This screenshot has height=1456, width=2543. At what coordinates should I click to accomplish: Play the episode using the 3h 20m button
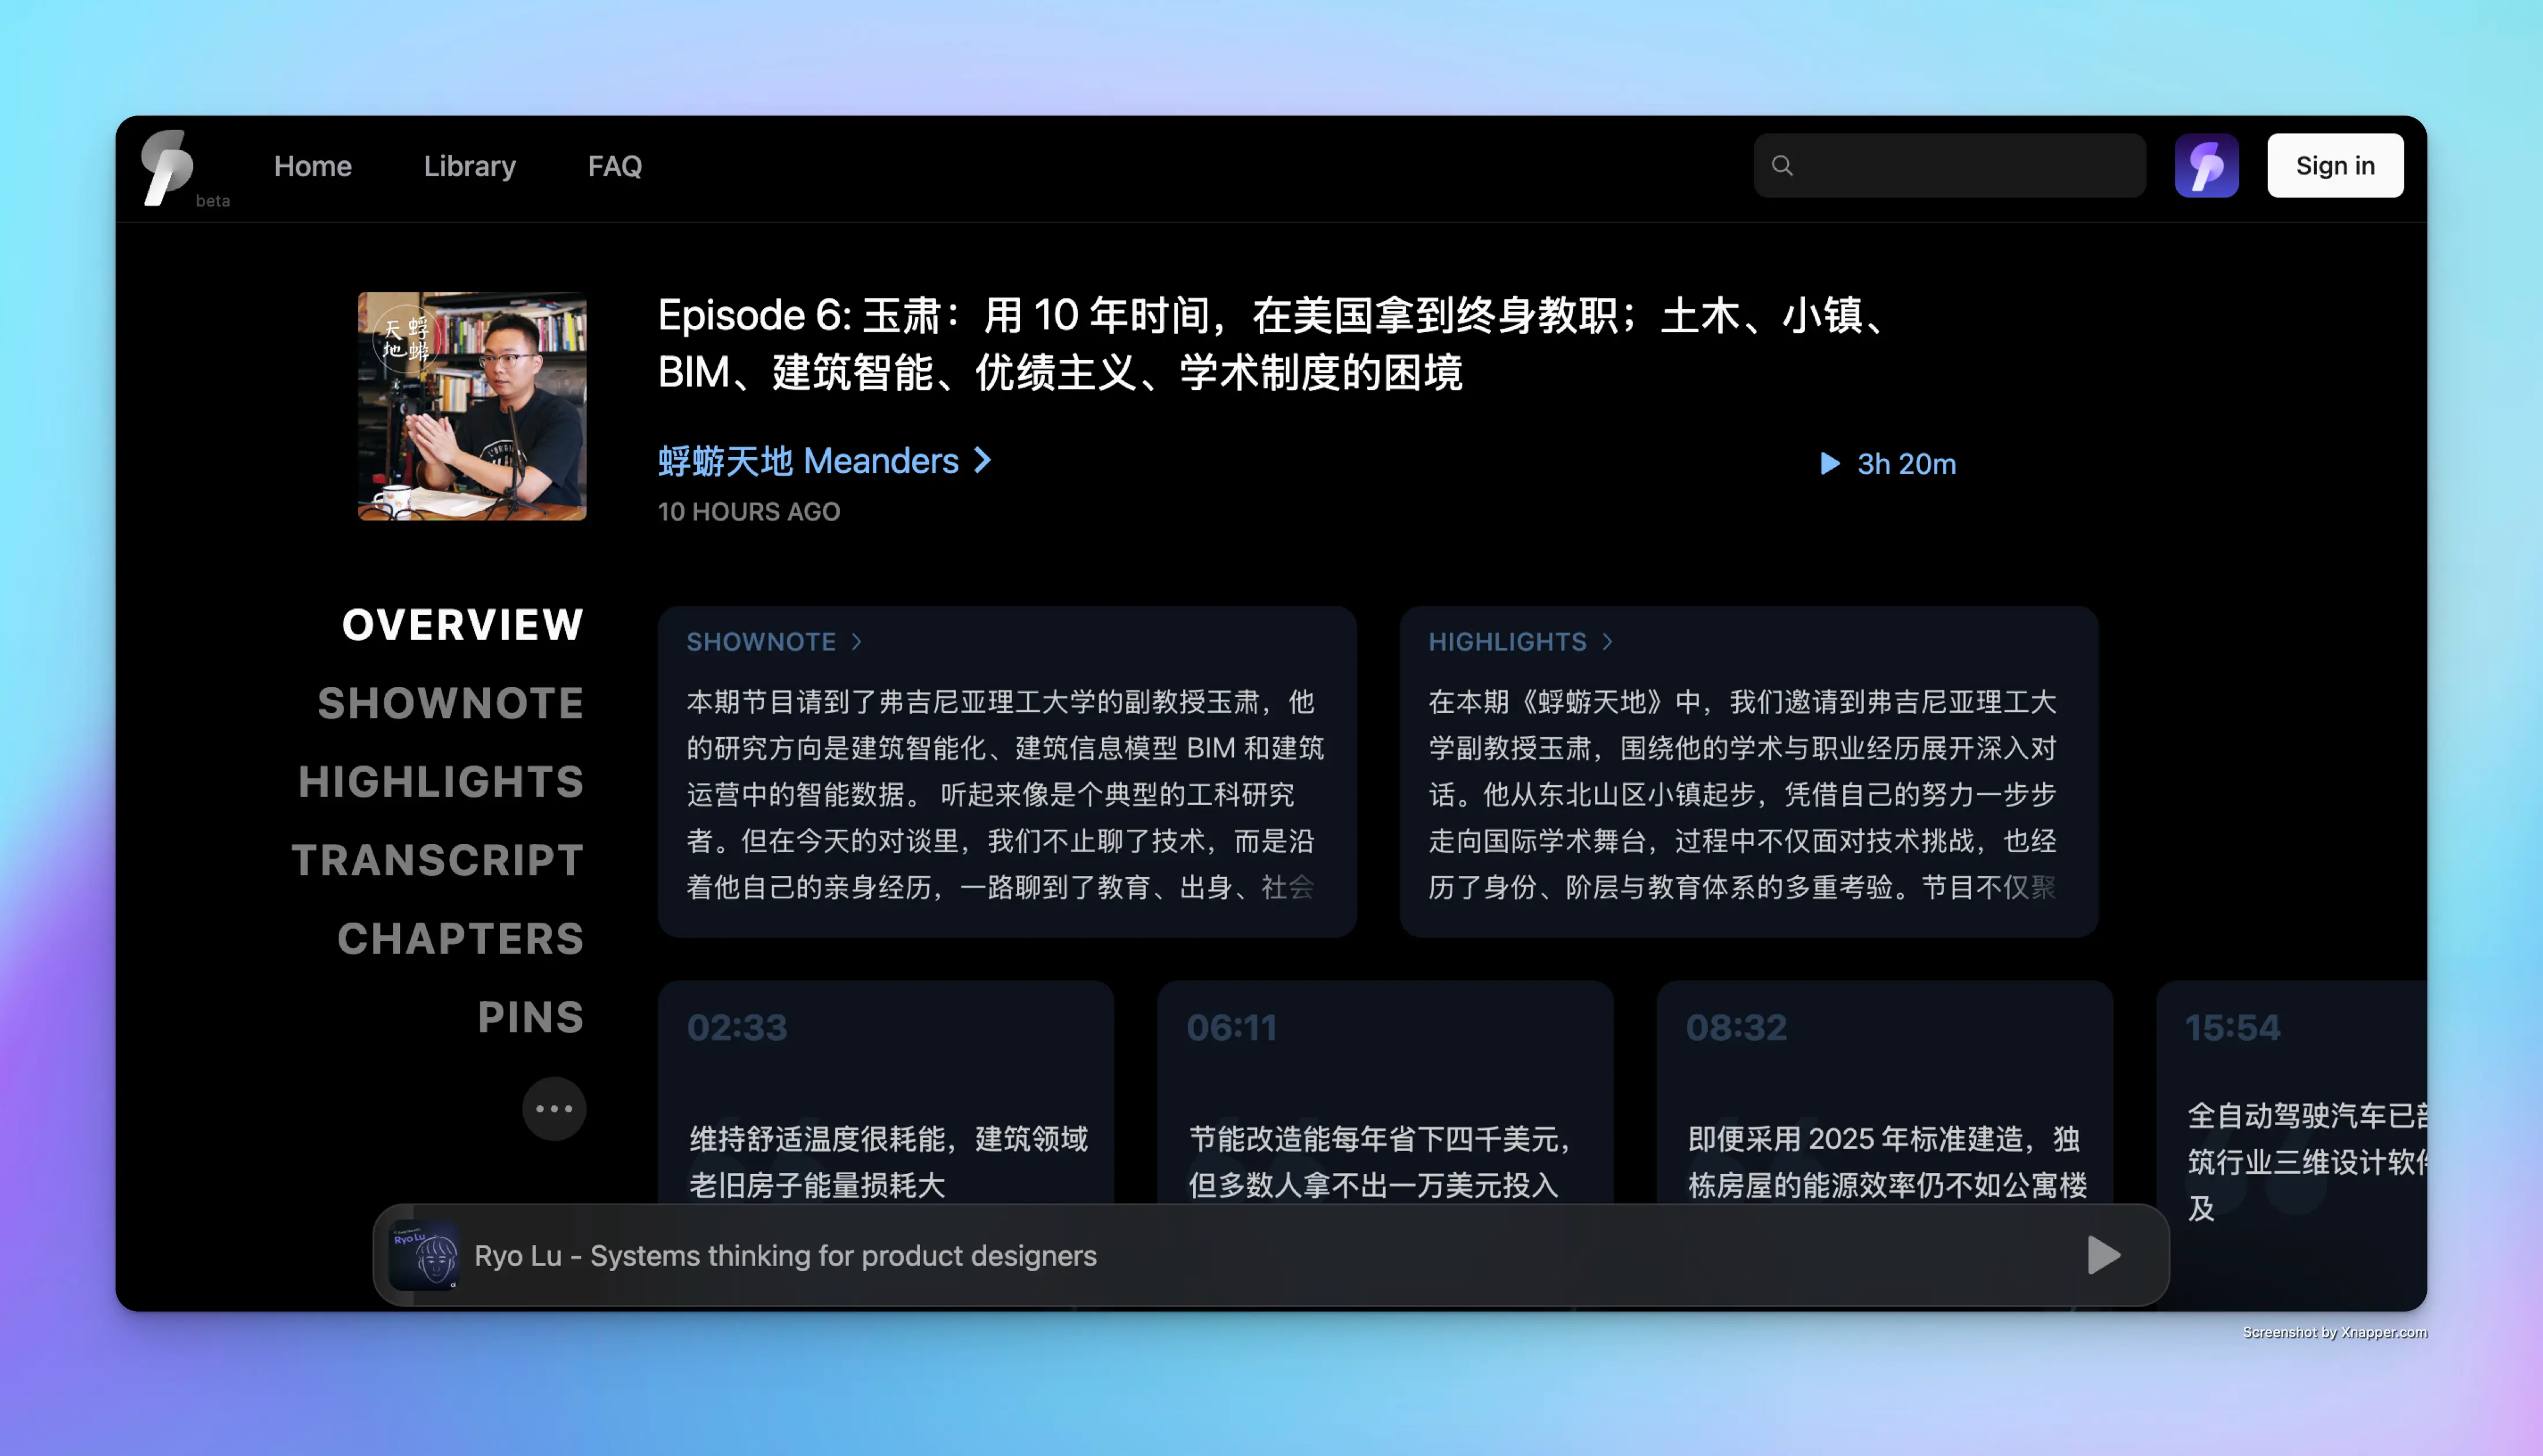[1886, 464]
